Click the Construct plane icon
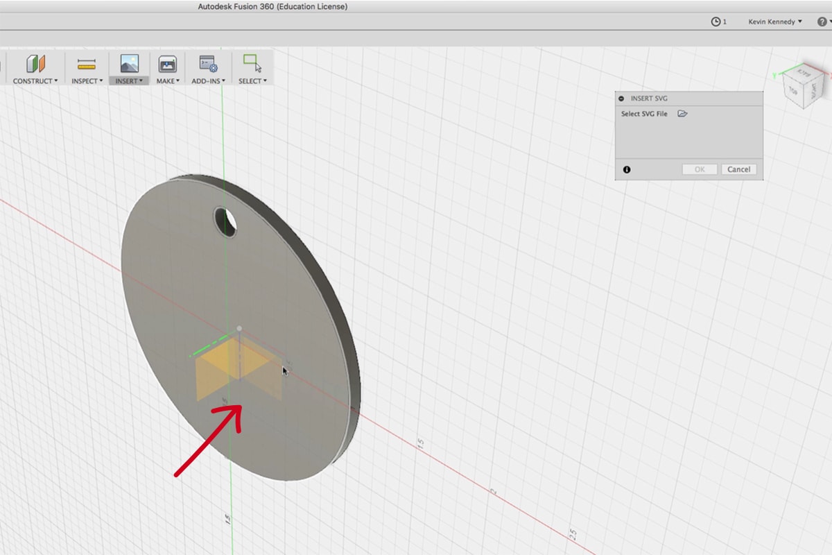 [35, 65]
